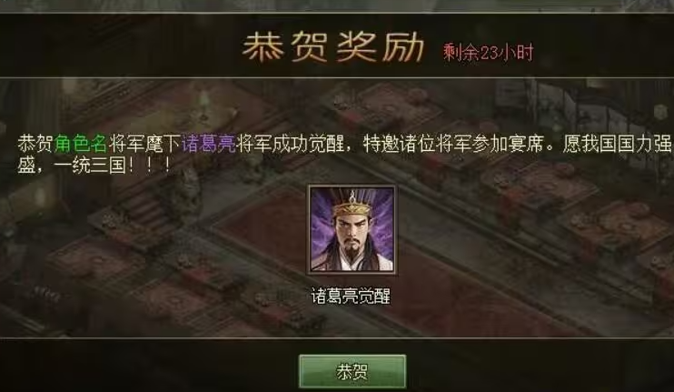Select the 诸葛亮觉醒 reward label
Screen dimensions: 674x392
coord(351,297)
